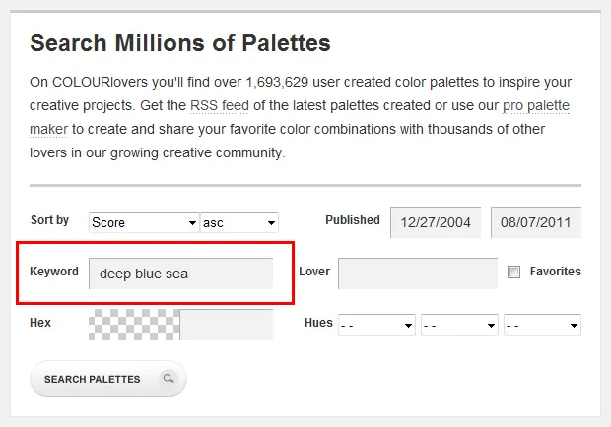Click the Favorites label text
Viewport: 611px width, 427px height.
pyautogui.click(x=555, y=272)
